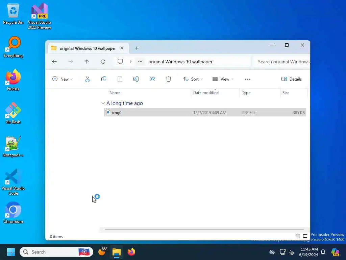Click File Explorer in the taskbar

[x=117, y=252]
